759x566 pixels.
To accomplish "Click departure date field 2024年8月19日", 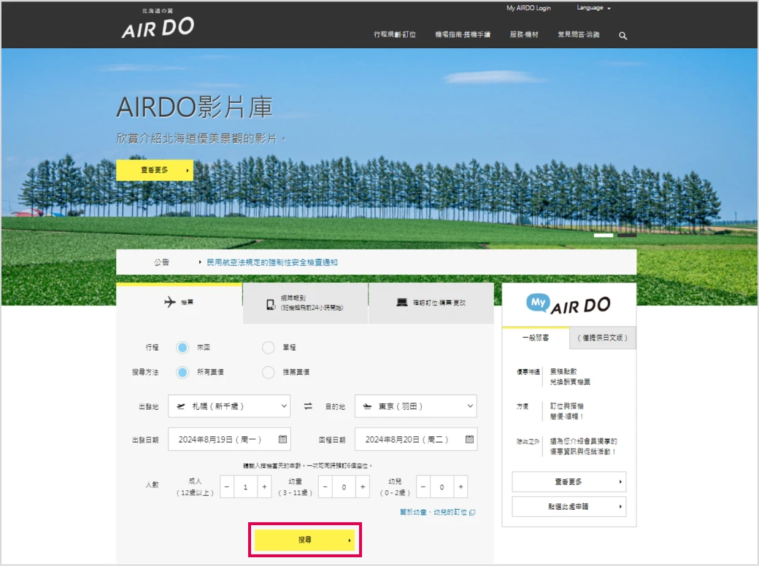I will pyautogui.click(x=229, y=439).
